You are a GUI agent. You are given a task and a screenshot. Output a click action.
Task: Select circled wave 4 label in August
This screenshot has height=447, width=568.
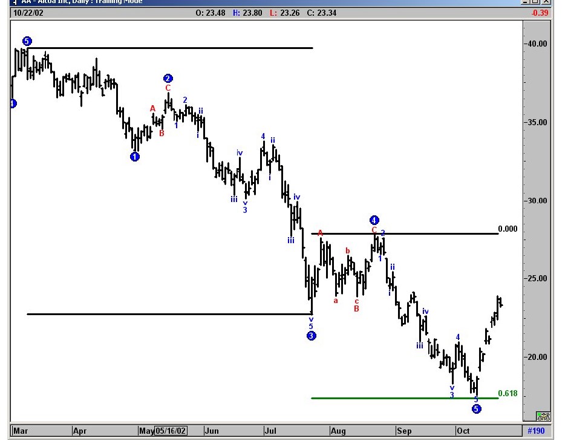click(374, 220)
